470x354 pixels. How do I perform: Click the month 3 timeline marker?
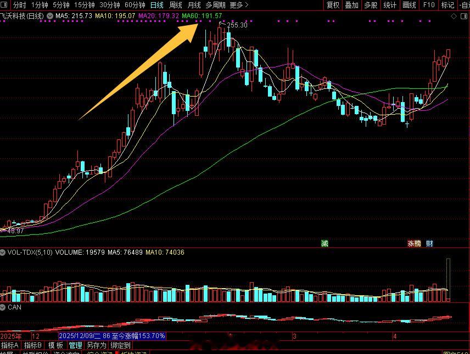tap(295, 336)
